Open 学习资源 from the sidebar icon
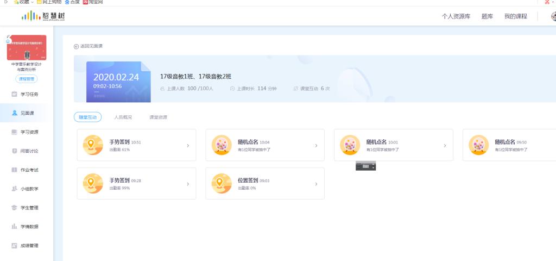The height and width of the screenshot is (261, 556). tap(15, 132)
